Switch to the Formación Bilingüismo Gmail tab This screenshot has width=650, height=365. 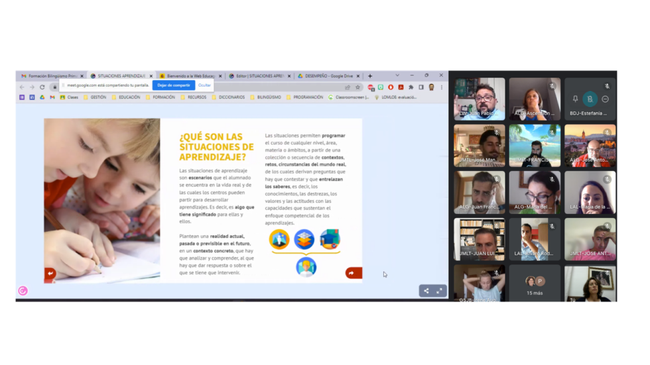(x=51, y=76)
